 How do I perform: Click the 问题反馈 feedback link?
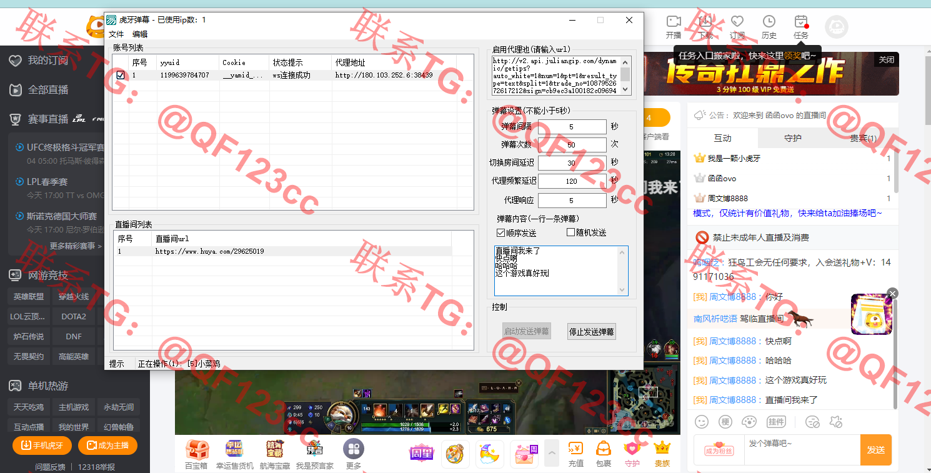click(x=50, y=467)
